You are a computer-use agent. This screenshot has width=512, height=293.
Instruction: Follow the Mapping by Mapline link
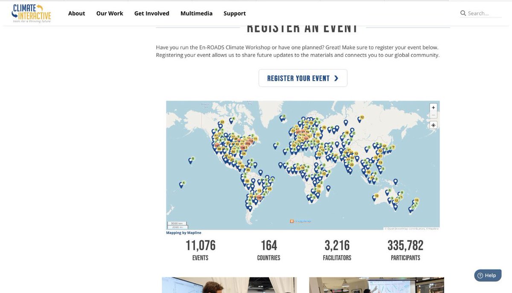[183, 233]
